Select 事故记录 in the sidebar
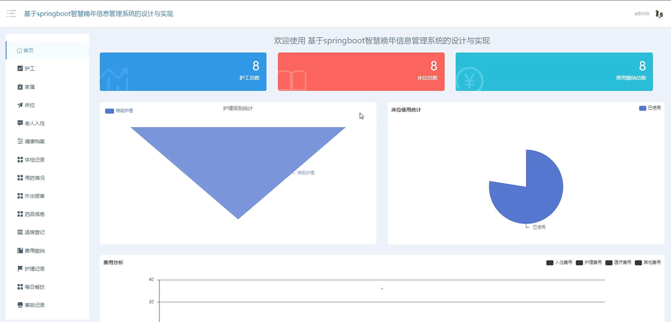The width and height of the screenshot is (671, 322). [47, 305]
